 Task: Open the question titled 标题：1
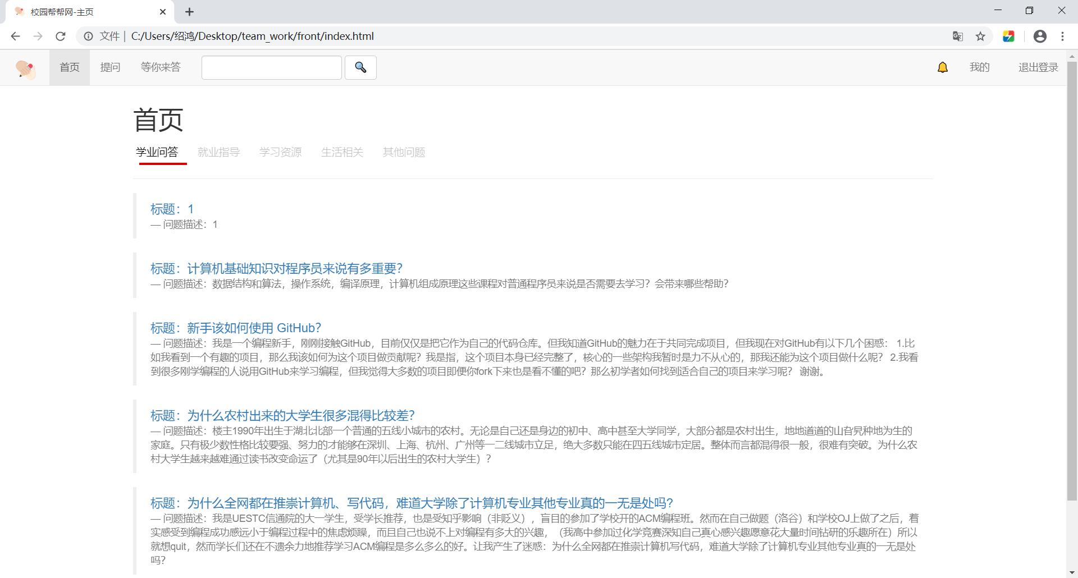[172, 209]
